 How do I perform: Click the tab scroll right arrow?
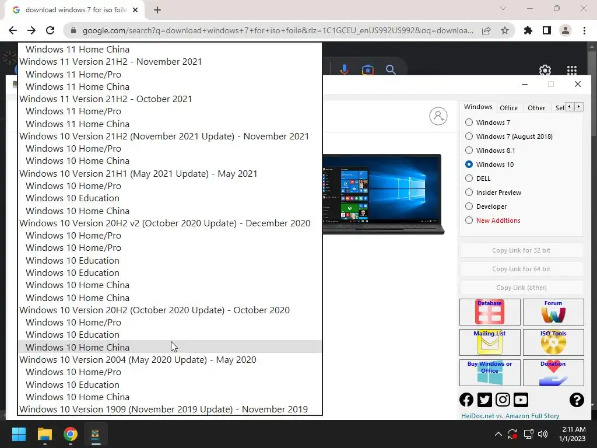click(x=578, y=107)
